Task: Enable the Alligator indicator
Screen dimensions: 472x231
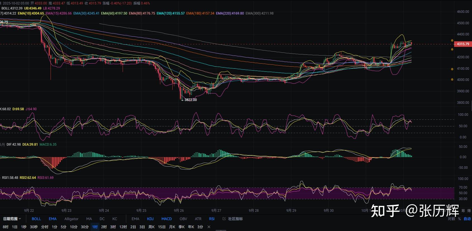Action: [x=71, y=219]
